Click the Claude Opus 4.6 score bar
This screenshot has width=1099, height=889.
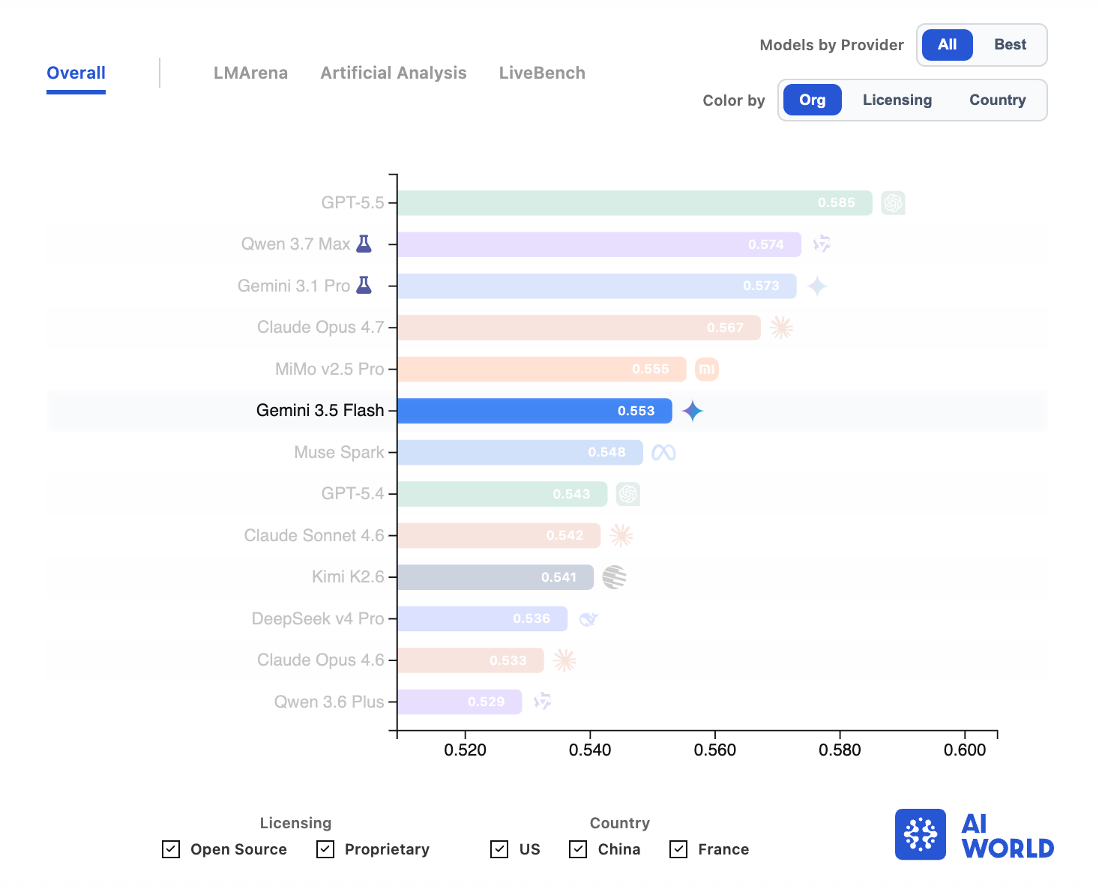[471, 660]
